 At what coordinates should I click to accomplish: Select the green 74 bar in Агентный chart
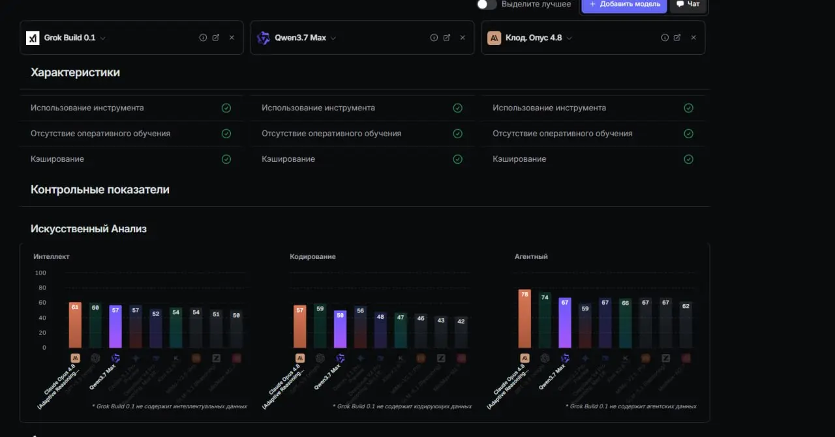point(545,320)
